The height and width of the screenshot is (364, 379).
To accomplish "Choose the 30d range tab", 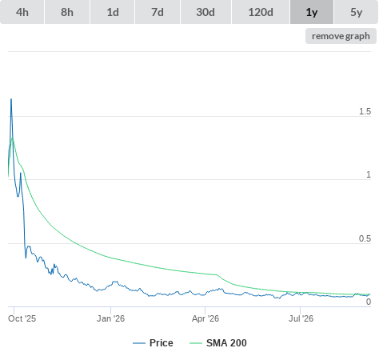I will [x=205, y=12].
